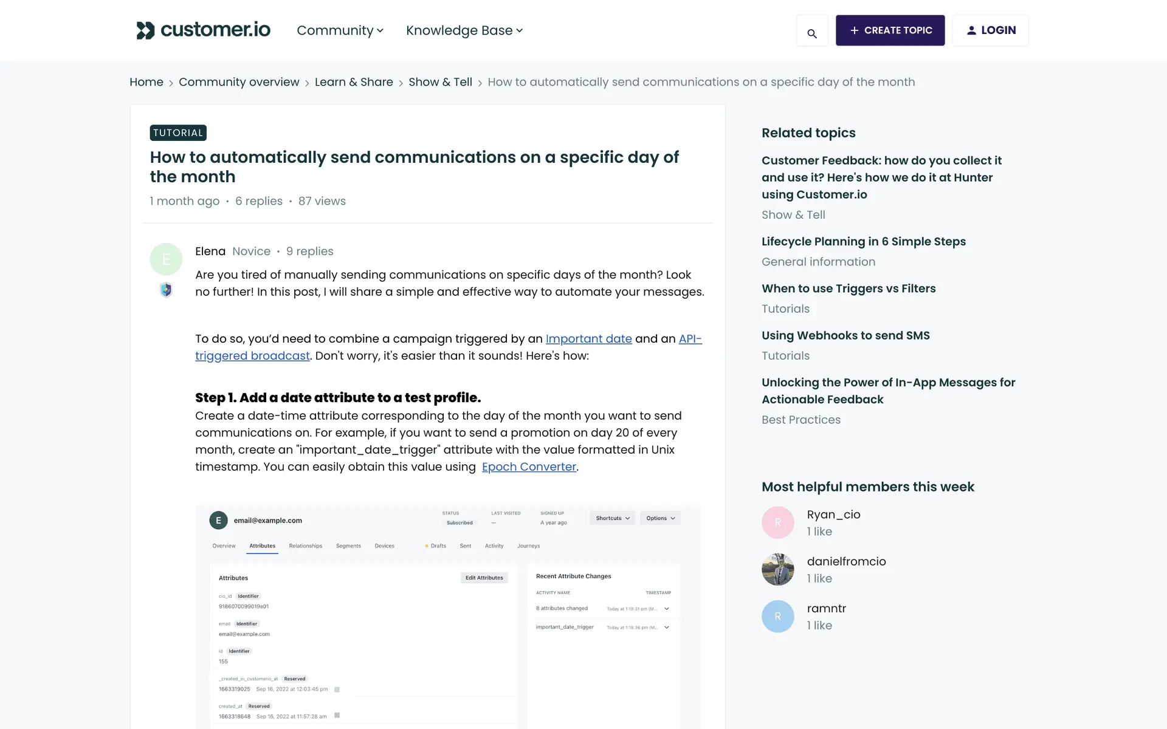
Task: Open Shortcuts dropdown in screenshot
Action: pos(612,518)
